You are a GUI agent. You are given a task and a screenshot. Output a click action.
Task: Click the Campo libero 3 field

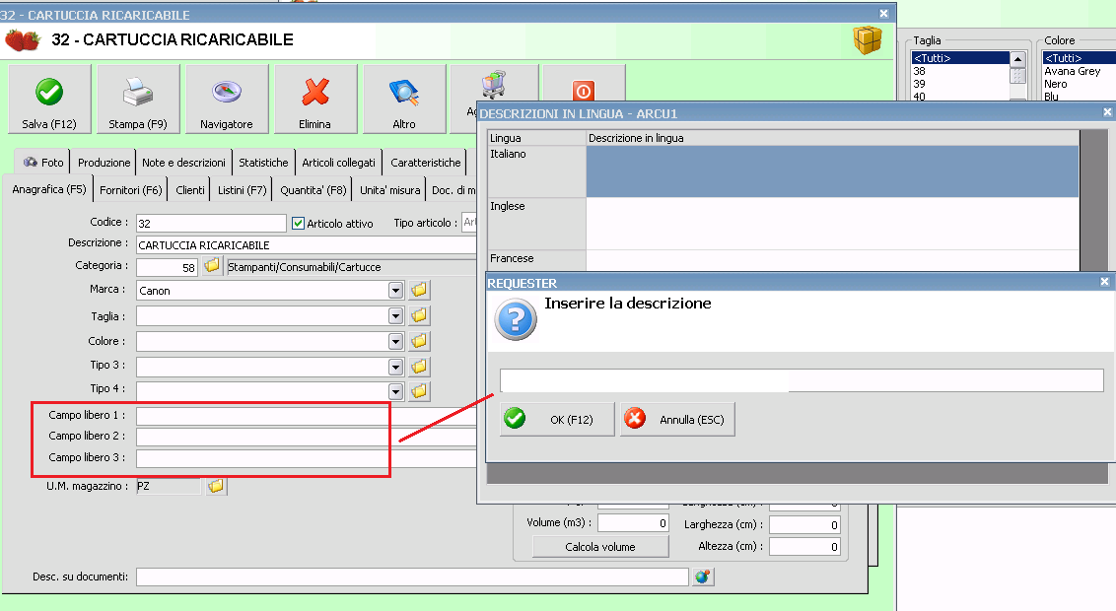click(x=306, y=458)
